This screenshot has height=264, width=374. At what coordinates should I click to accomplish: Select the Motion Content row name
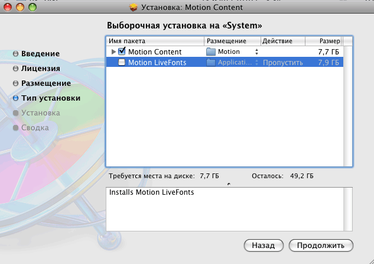155,52
